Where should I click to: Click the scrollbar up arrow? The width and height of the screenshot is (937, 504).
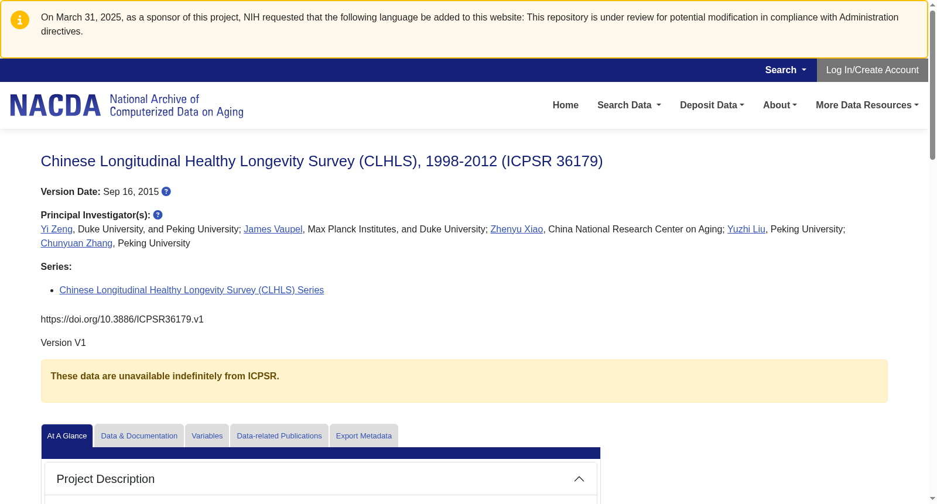[932, 5]
